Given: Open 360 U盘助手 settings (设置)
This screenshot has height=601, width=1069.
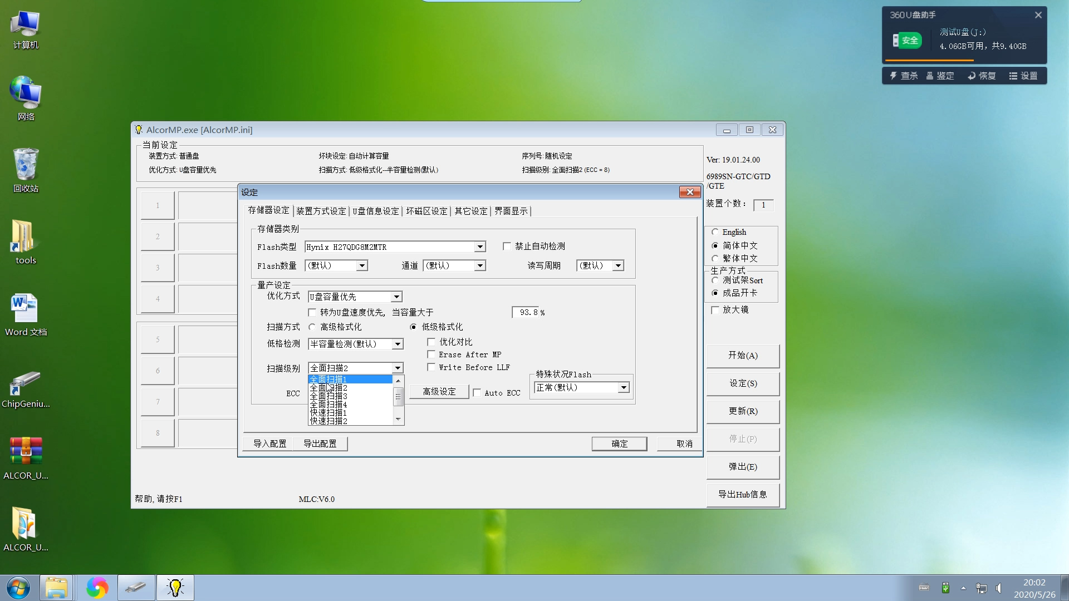Looking at the screenshot, I should (x=1024, y=75).
